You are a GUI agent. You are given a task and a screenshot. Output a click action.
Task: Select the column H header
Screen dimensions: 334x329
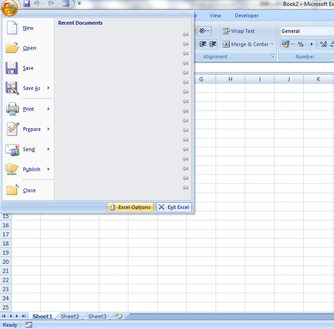coord(230,80)
